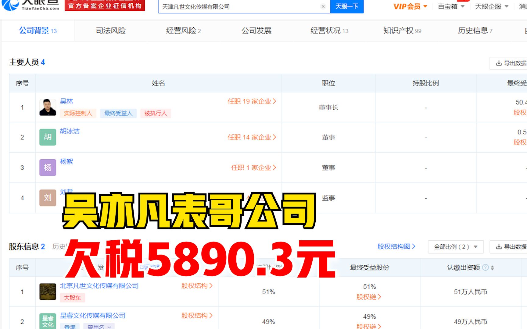This screenshot has height=329, width=527.
Task: Open the 股权链 link under 51%
Action: coord(369,297)
